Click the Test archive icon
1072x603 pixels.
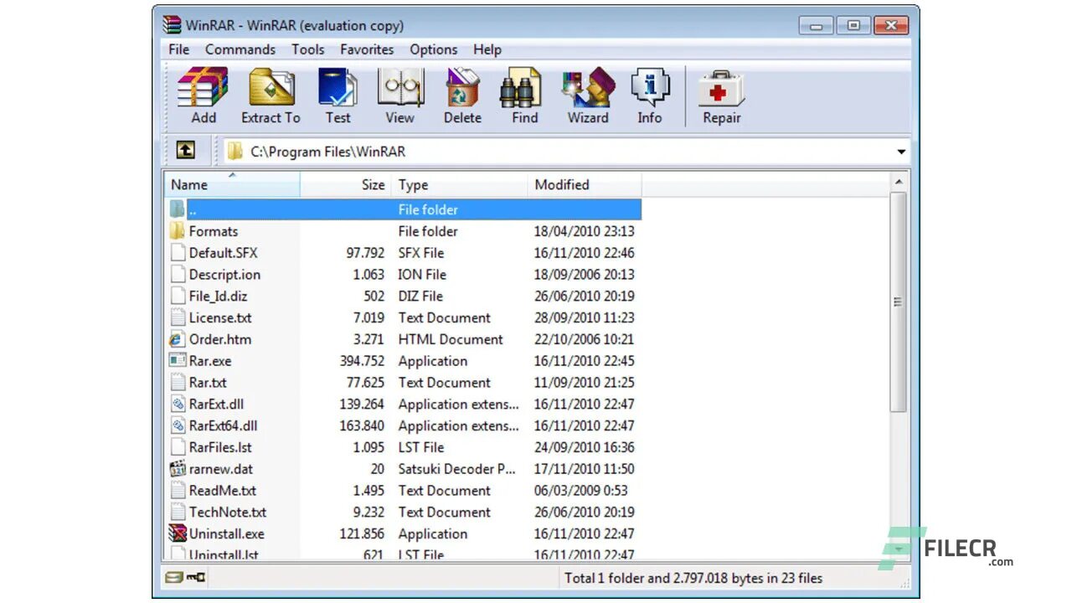pos(338,87)
